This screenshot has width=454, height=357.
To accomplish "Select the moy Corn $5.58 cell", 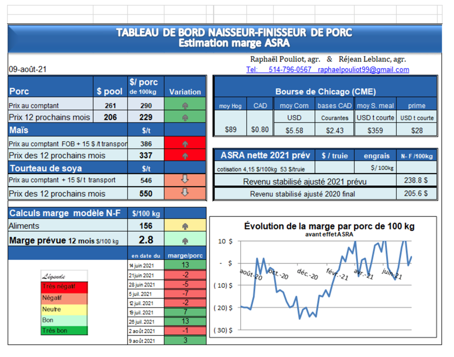I will tap(294, 130).
